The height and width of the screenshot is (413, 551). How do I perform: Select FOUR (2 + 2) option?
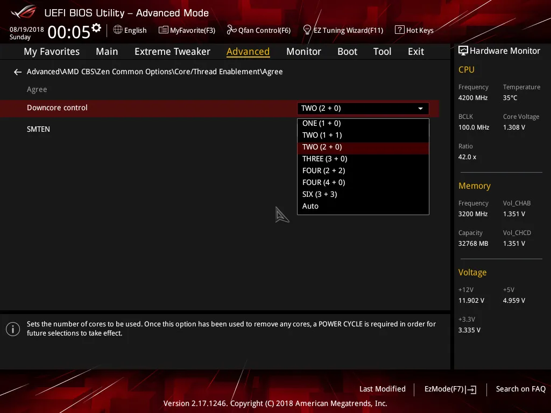363,170
